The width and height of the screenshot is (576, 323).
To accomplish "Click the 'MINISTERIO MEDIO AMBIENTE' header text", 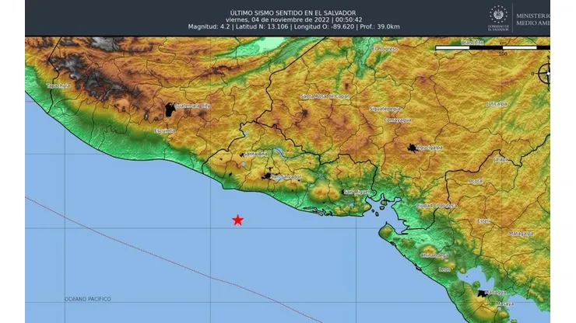I will [533, 19].
